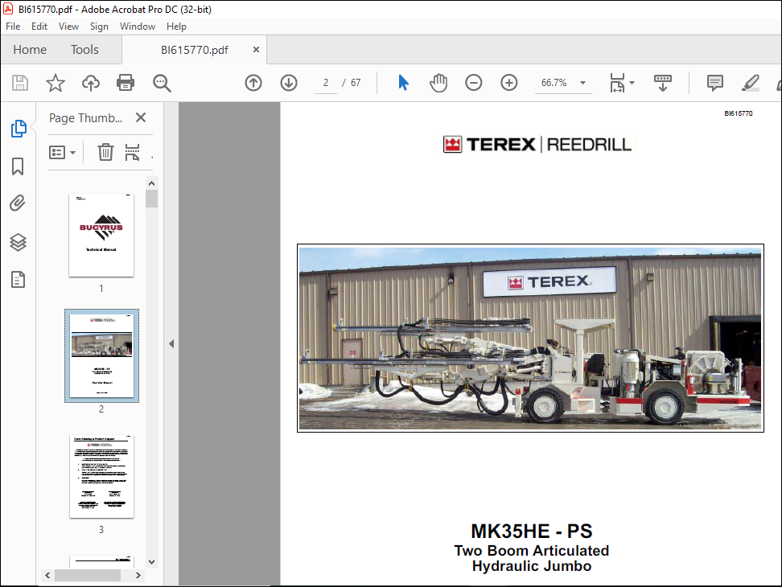Open the File menu

pos(13,27)
